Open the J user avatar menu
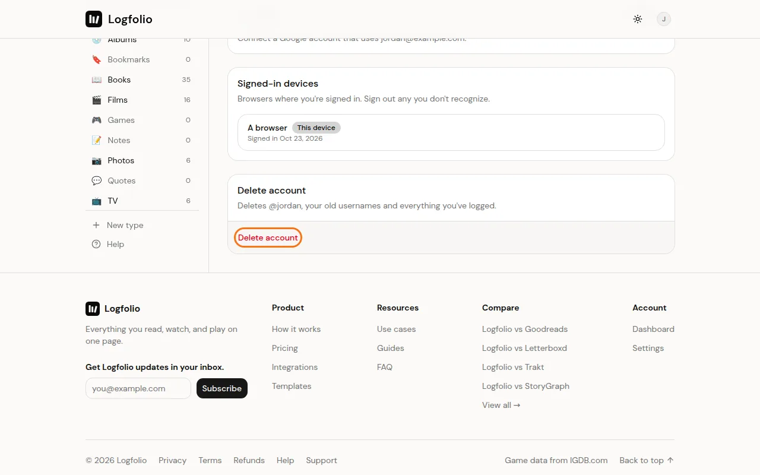 tap(664, 19)
